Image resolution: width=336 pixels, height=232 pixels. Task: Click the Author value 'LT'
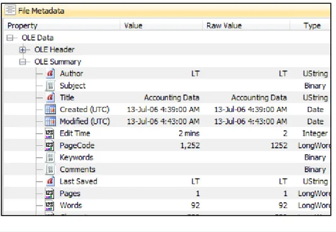tap(196, 74)
